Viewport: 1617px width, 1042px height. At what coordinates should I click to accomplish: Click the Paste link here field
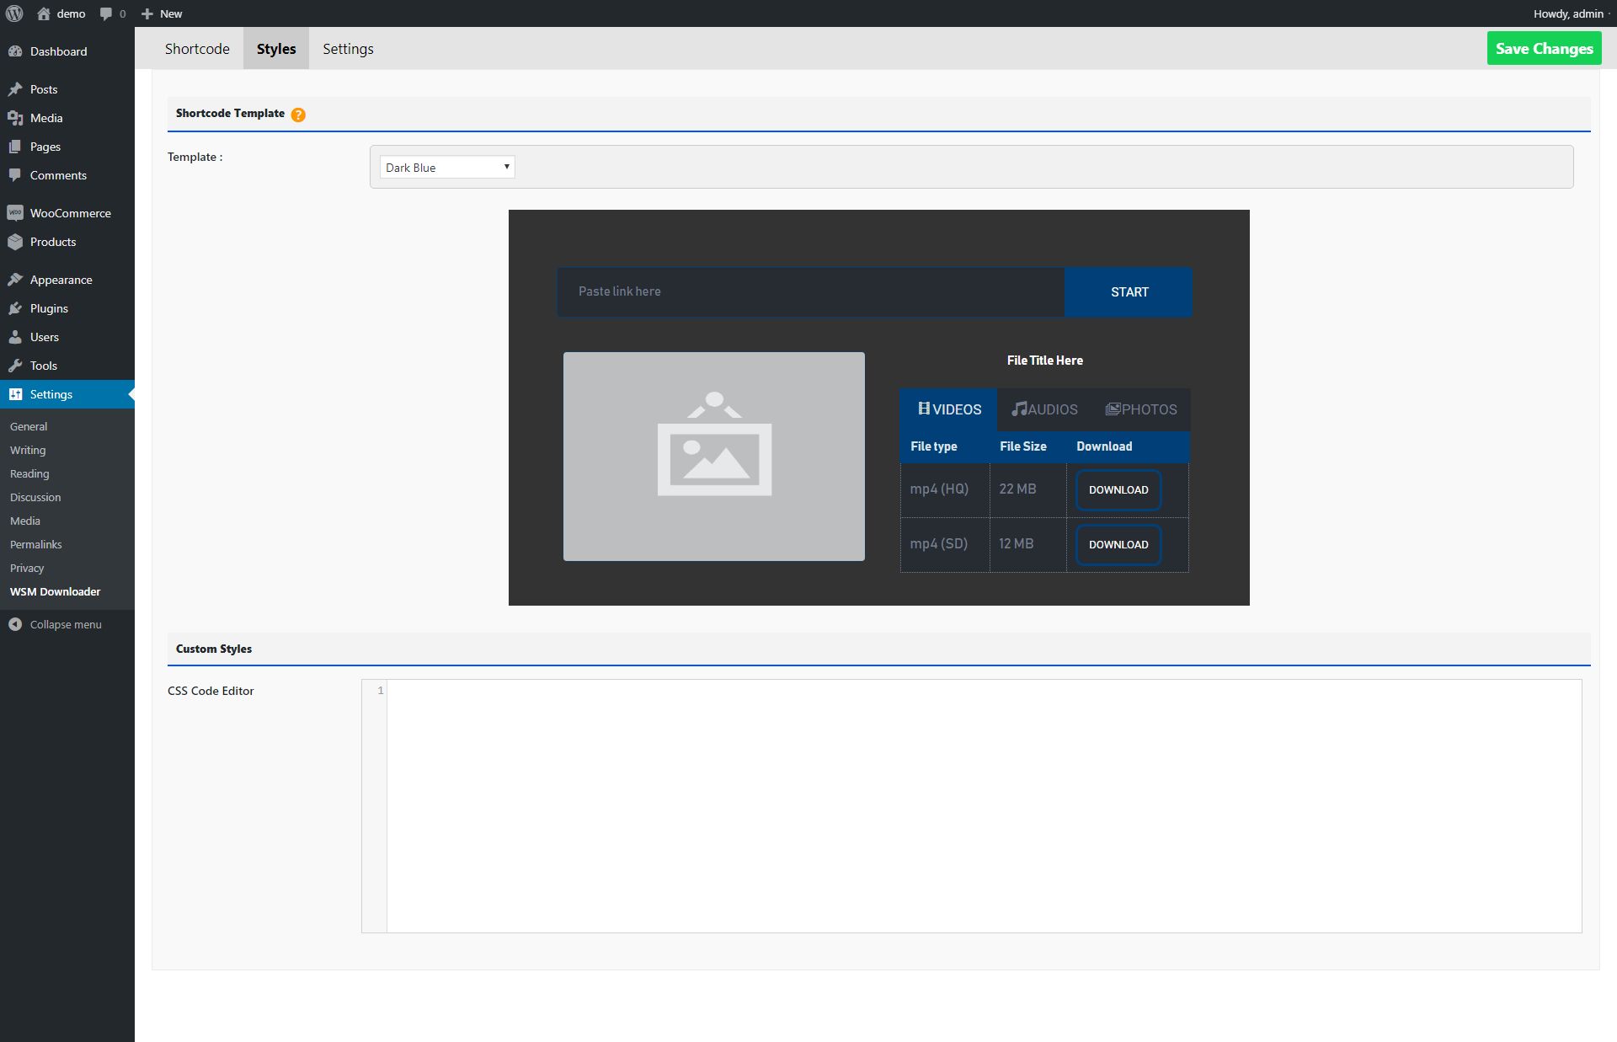(x=810, y=291)
